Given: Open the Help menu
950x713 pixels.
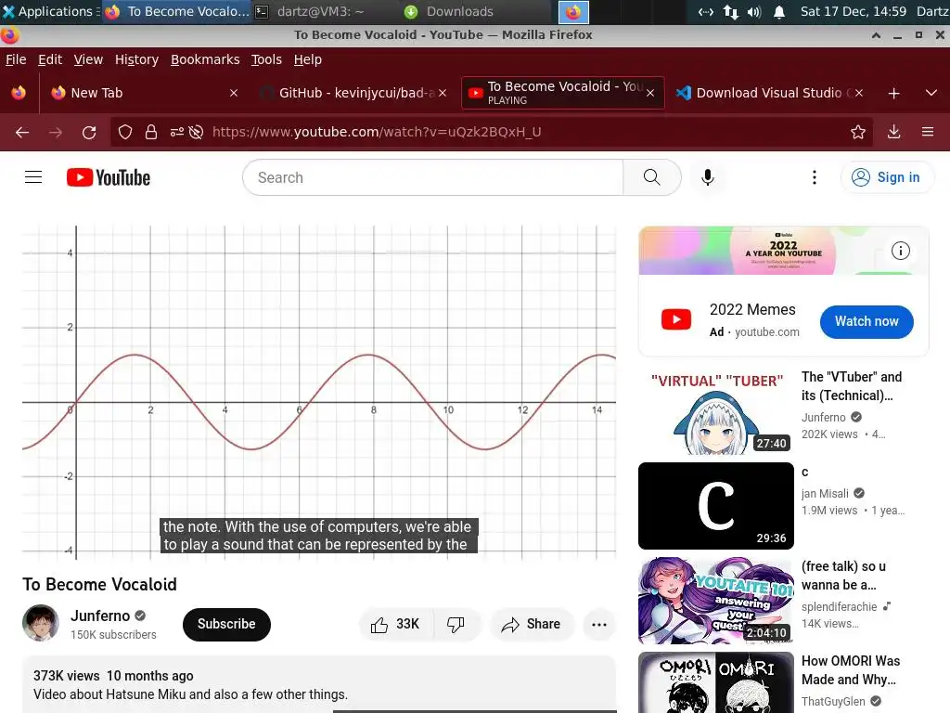Looking at the screenshot, I should (x=308, y=59).
